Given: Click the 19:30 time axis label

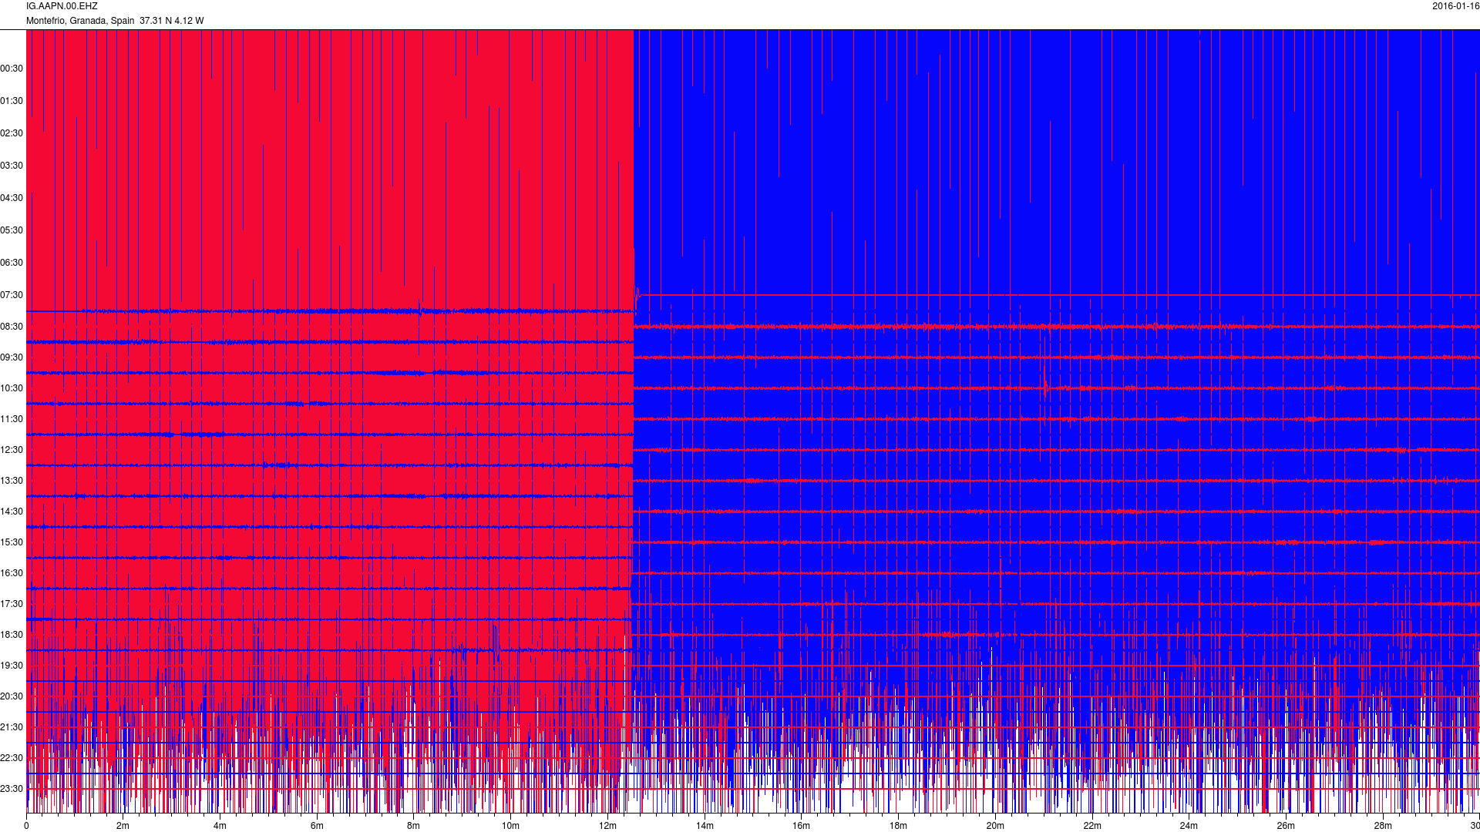Looking at the screenshot, I should point(12,666).
